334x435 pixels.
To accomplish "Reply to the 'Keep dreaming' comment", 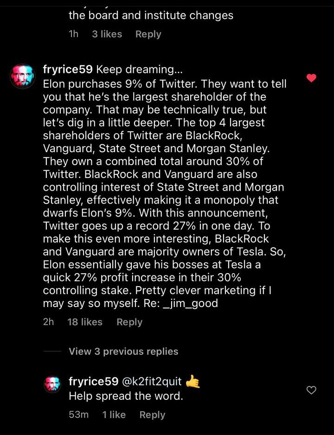I will (x=129, y=322).
